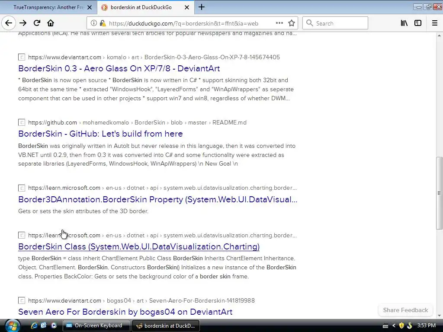Open the Library icon in toolbar

(404, 23)
